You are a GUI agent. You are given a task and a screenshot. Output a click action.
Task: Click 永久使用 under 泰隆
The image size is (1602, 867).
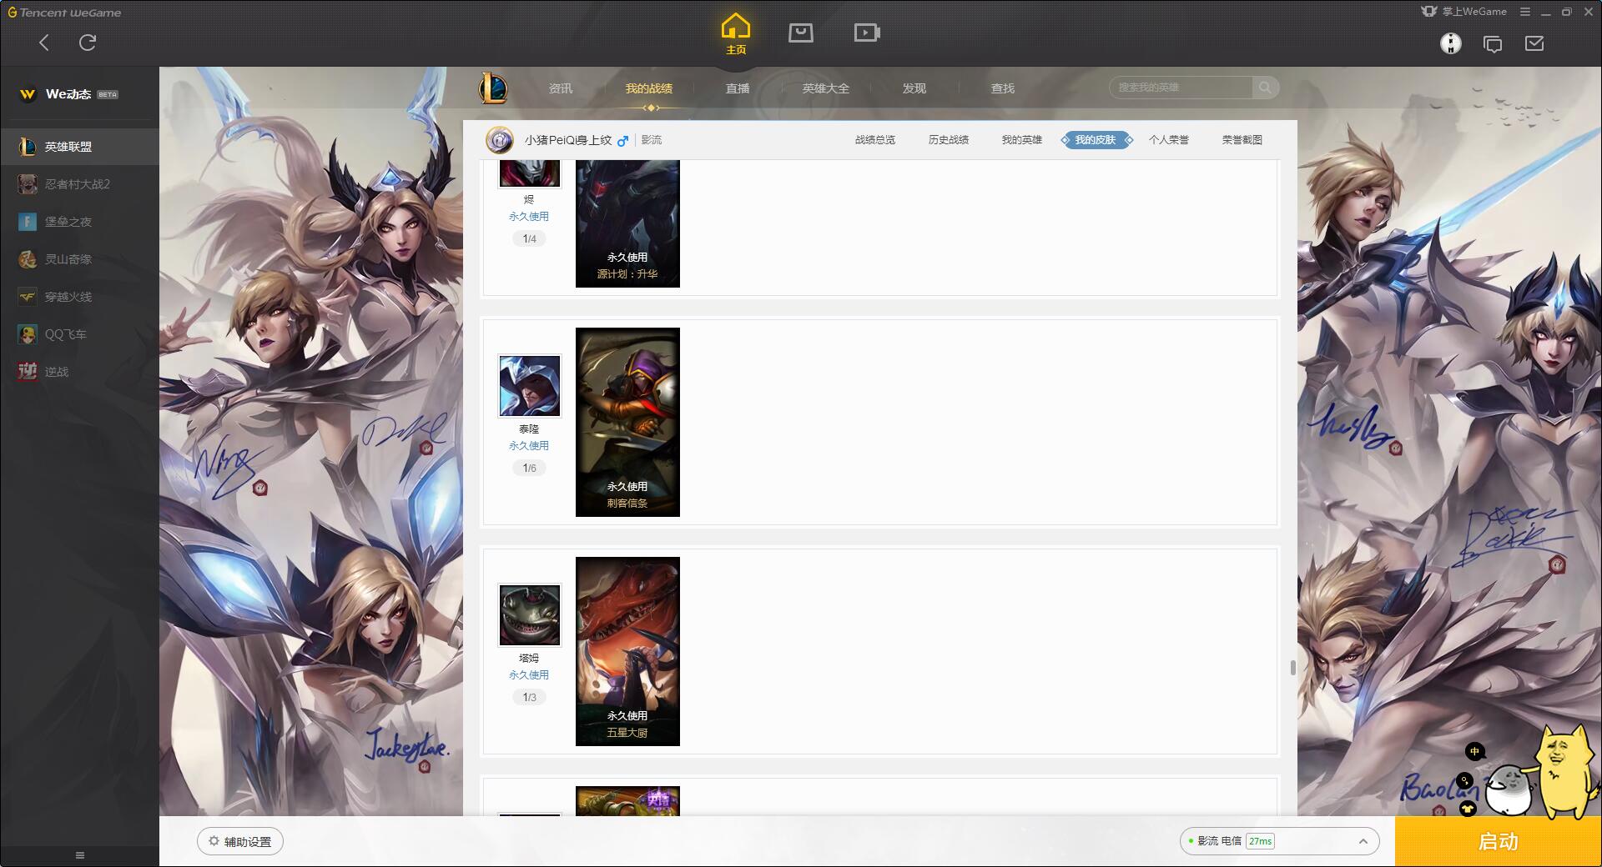point(529,446)
